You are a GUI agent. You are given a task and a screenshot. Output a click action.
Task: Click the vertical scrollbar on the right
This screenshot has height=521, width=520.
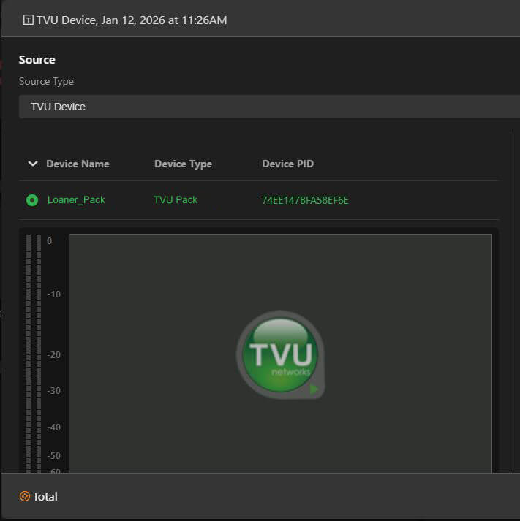510,302
